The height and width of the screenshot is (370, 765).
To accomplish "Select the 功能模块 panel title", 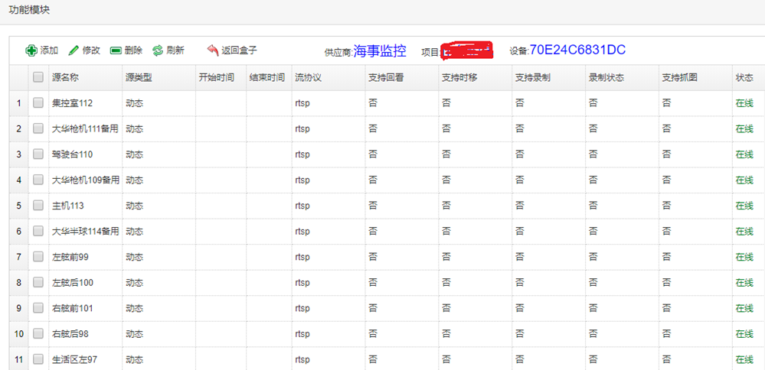I will [x=28, y=11].
